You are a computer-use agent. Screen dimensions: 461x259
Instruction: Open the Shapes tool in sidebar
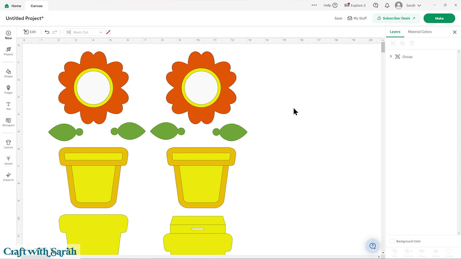point(8,73)
